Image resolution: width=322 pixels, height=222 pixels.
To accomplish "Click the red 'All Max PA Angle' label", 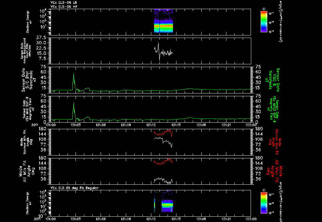I will 275,171.
